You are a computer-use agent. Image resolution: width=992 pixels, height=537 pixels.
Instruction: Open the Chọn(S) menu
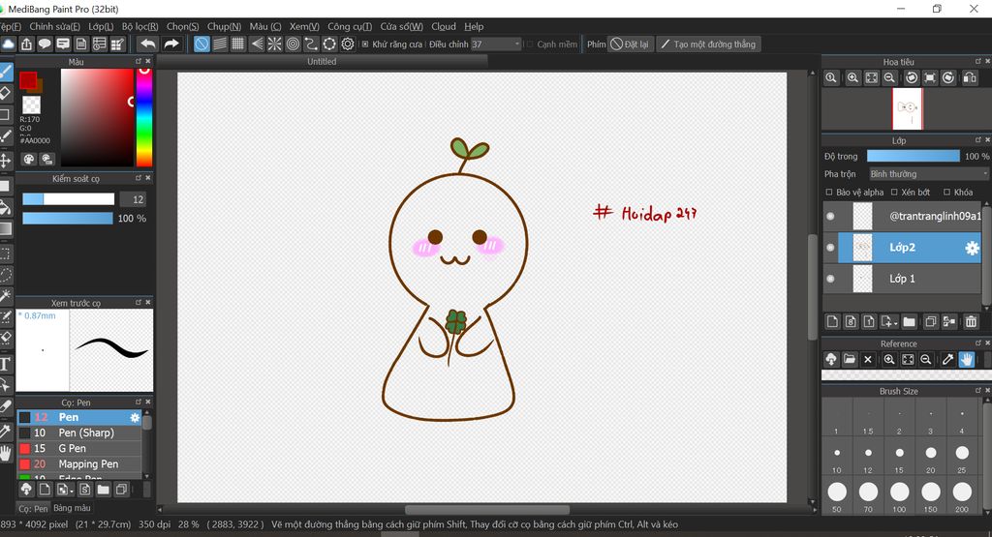coord(182,26)
